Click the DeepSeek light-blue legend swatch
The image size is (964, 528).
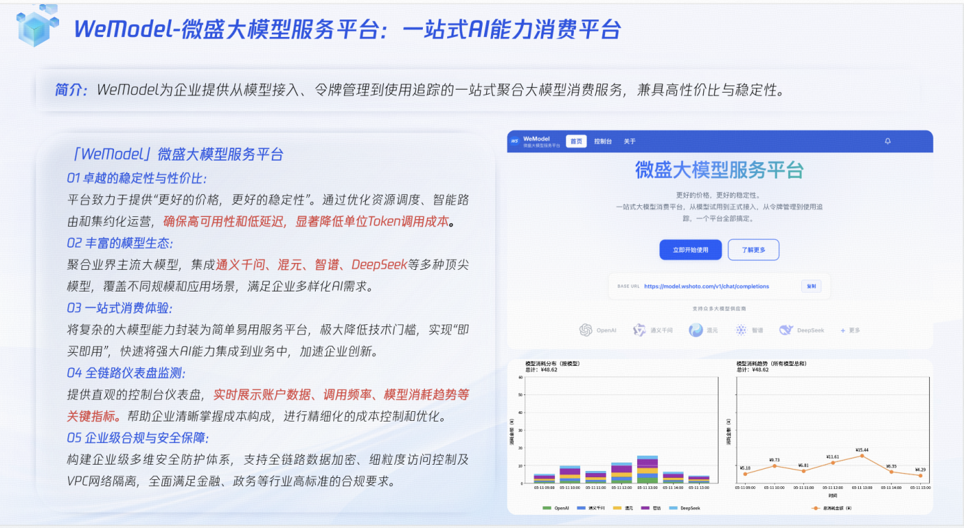tap(673, 508)
